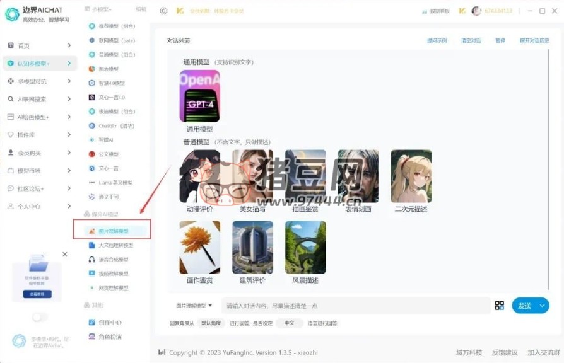Open 语音合成模型 with headphone icon

click(113, 260)
